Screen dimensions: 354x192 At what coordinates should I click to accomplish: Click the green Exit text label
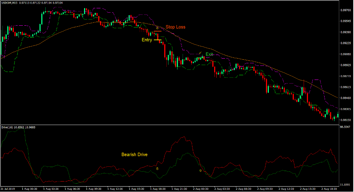(x=209, y=54)
